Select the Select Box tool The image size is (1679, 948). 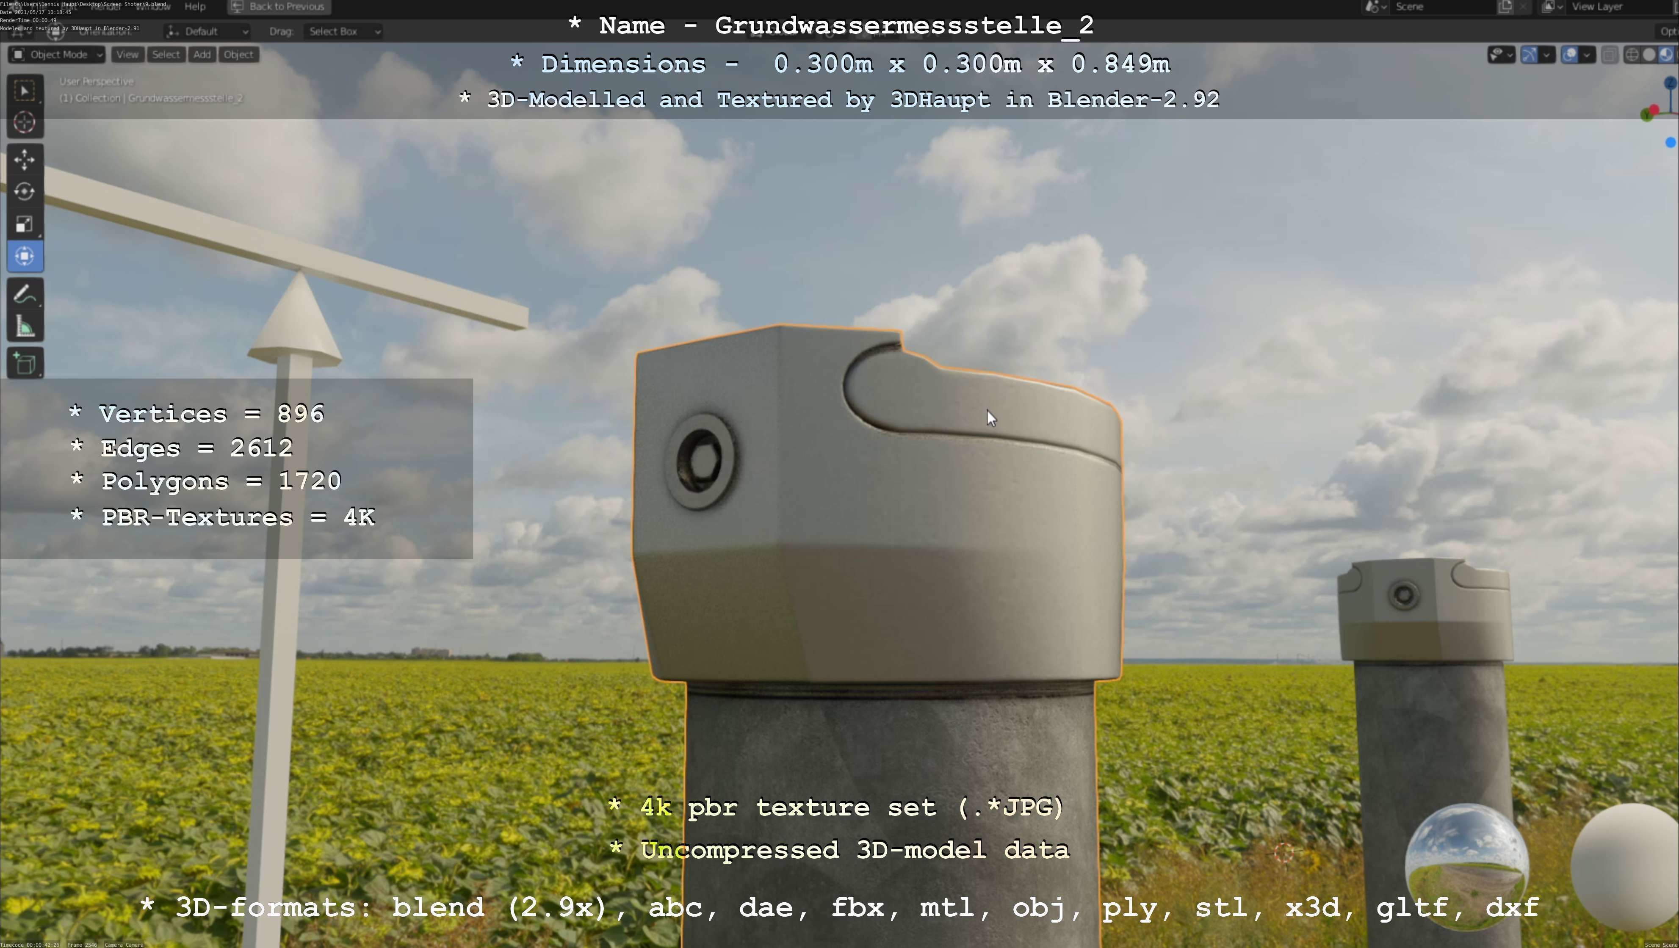(25, 91)
